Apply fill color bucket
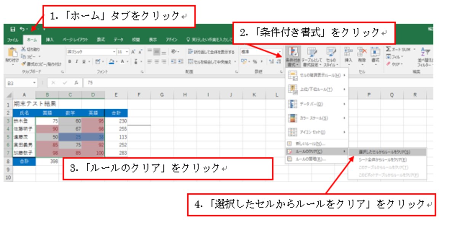457x225 pixels. (112, 61)
